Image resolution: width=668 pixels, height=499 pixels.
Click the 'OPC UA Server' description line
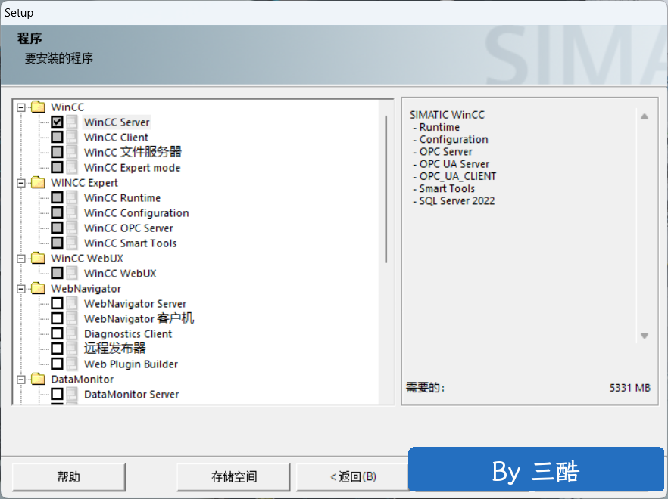454,164
